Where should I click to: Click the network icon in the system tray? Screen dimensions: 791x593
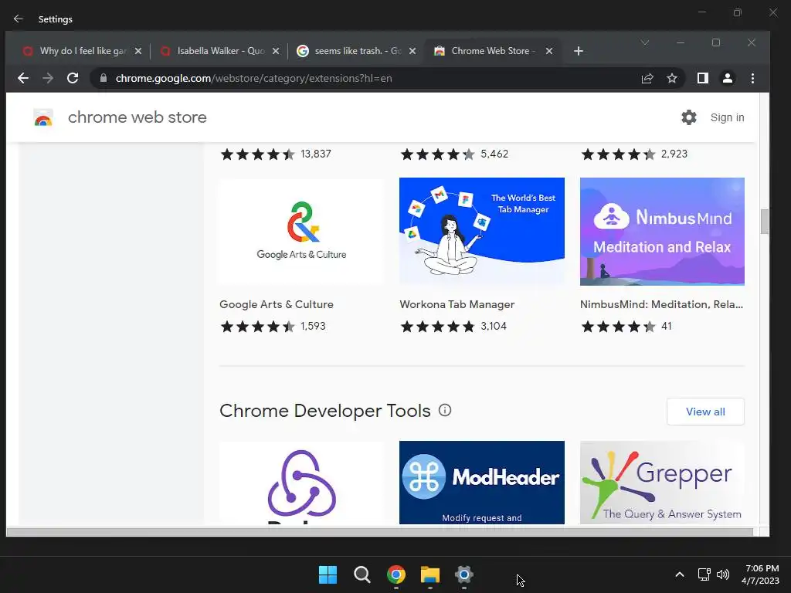(704, 574)
